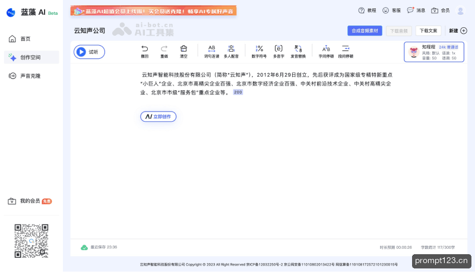Viewport: 475px width, 272px height.
Task: Click the 立即创作 AI button
Action: point(158,116)
